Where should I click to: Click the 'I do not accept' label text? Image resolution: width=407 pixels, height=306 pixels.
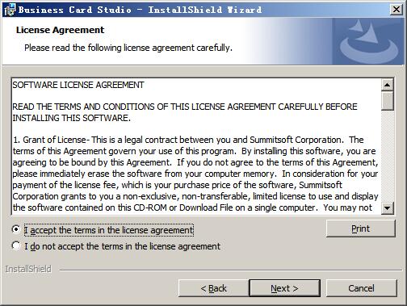click(x=123, y=246)
